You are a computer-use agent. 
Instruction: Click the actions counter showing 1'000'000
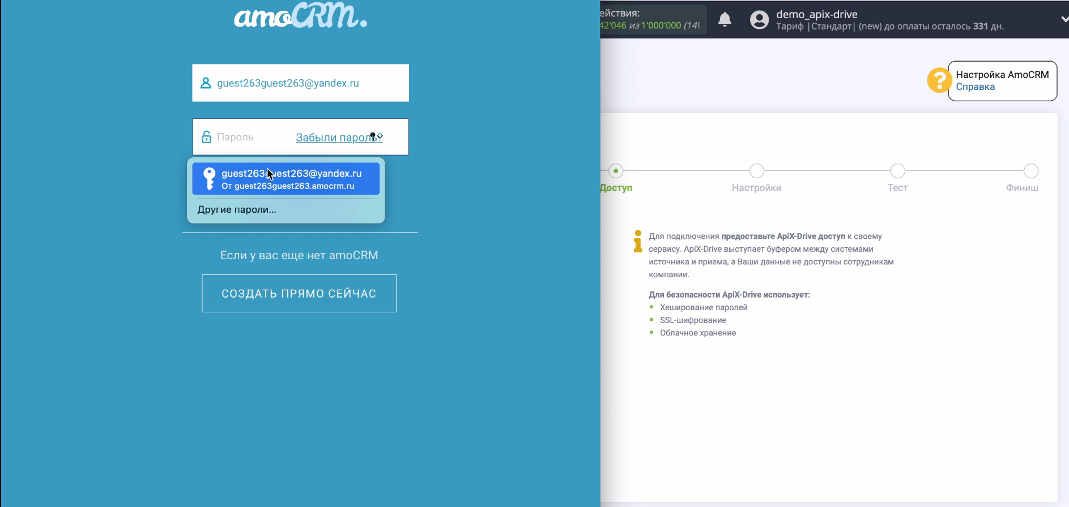tap(653, 20)
